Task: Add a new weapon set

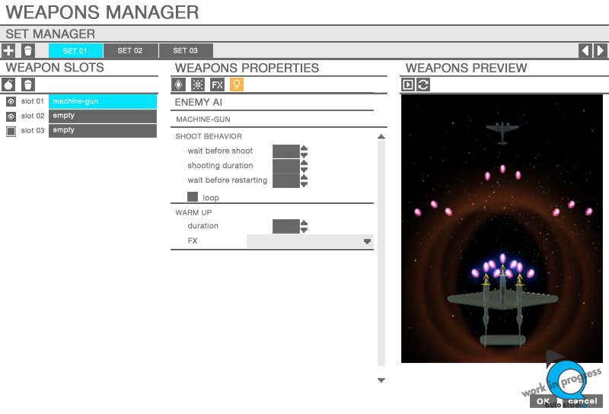Action: 8,50
